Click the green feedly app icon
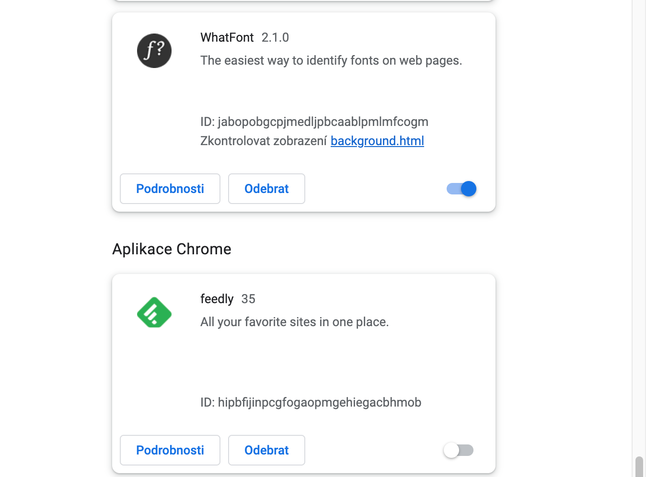This screenshot has height=477, width=646. tap(154, 312)
